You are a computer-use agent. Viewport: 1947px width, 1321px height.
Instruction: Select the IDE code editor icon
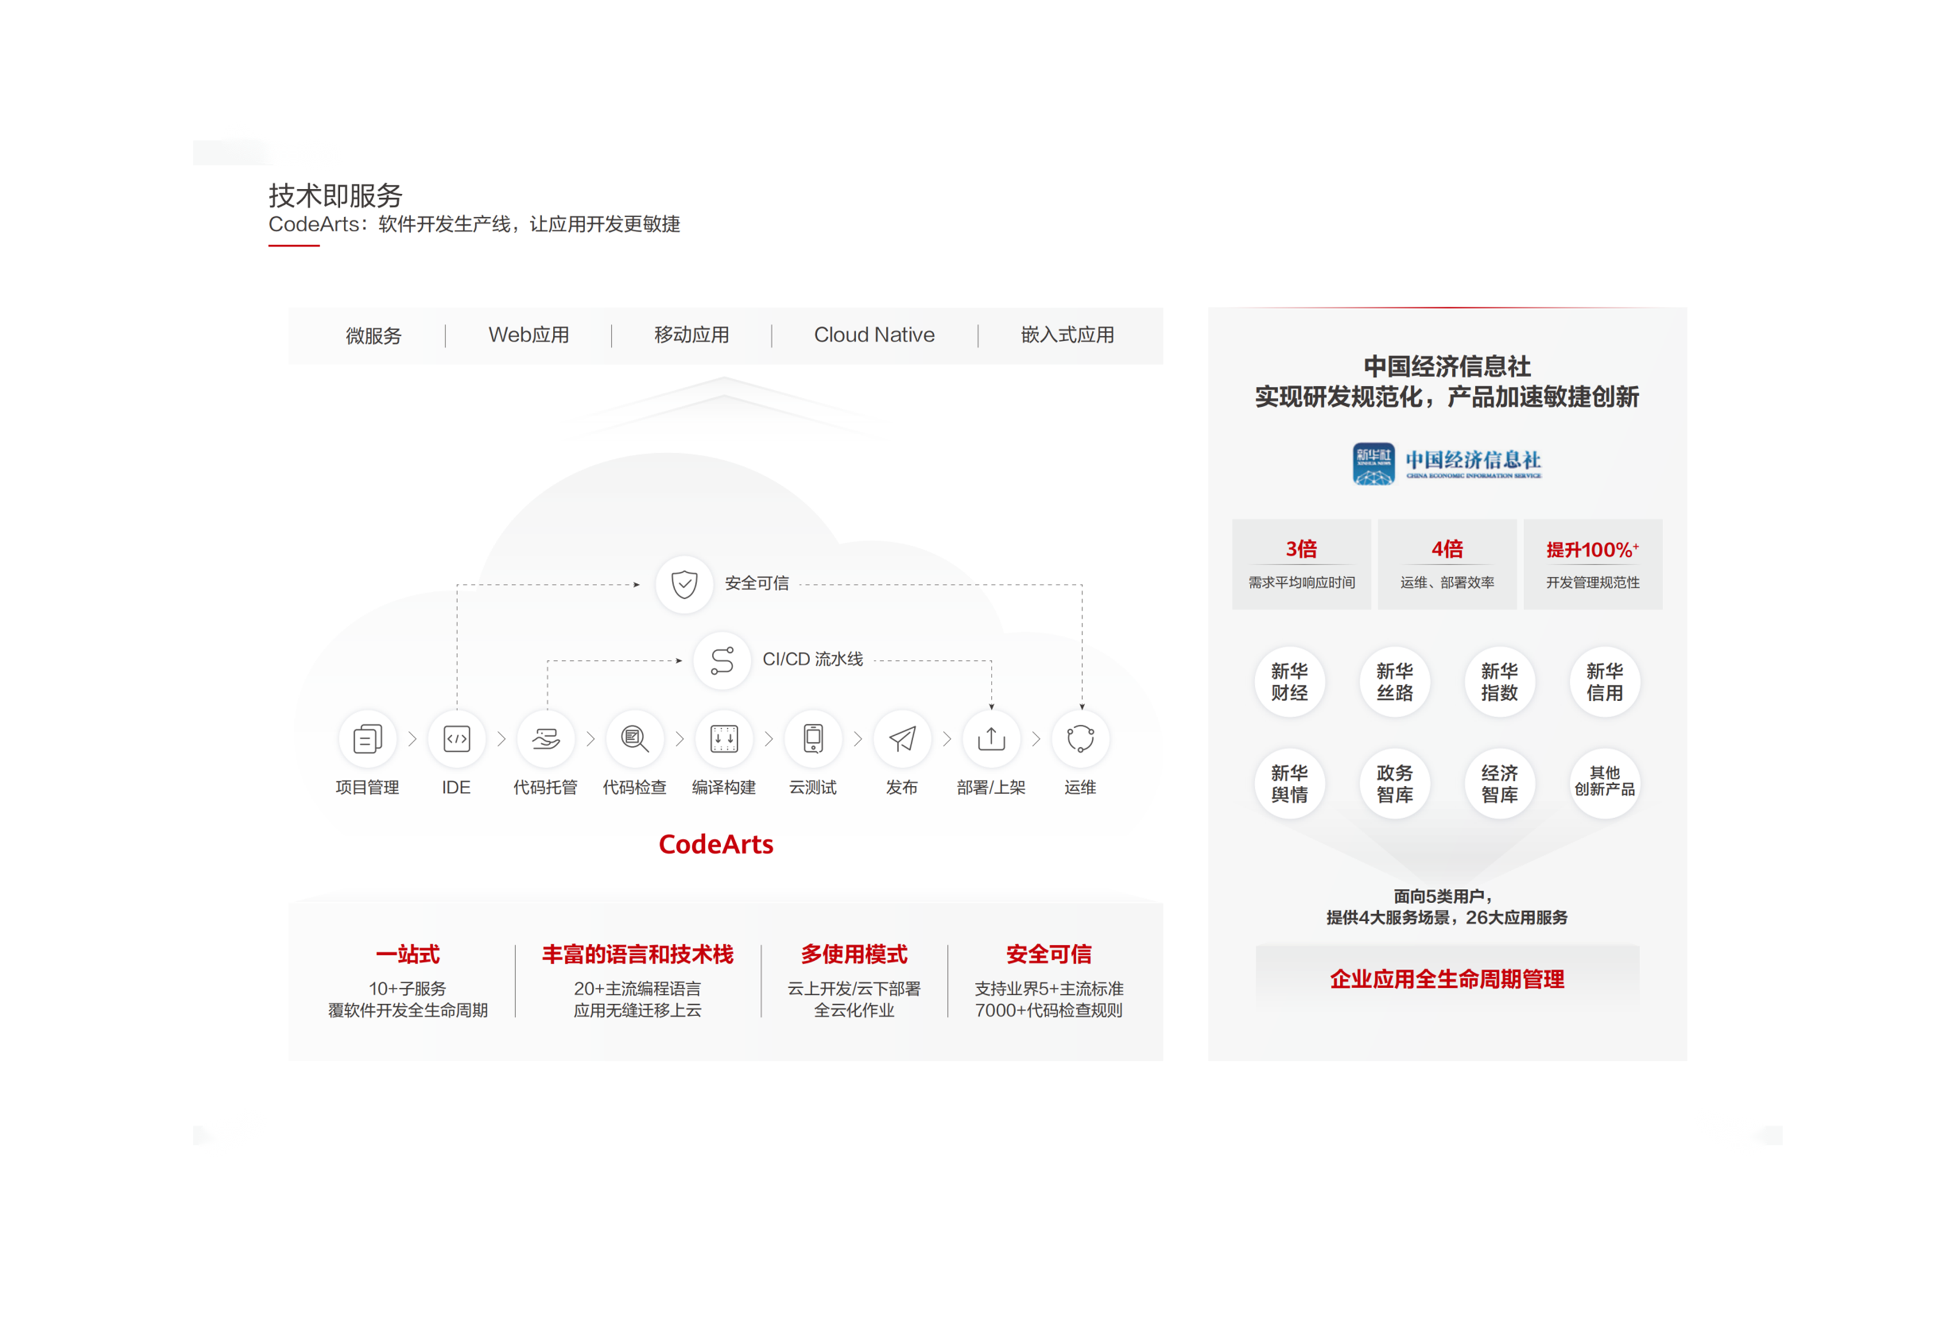pyautogui.click(x=457, y=739)
